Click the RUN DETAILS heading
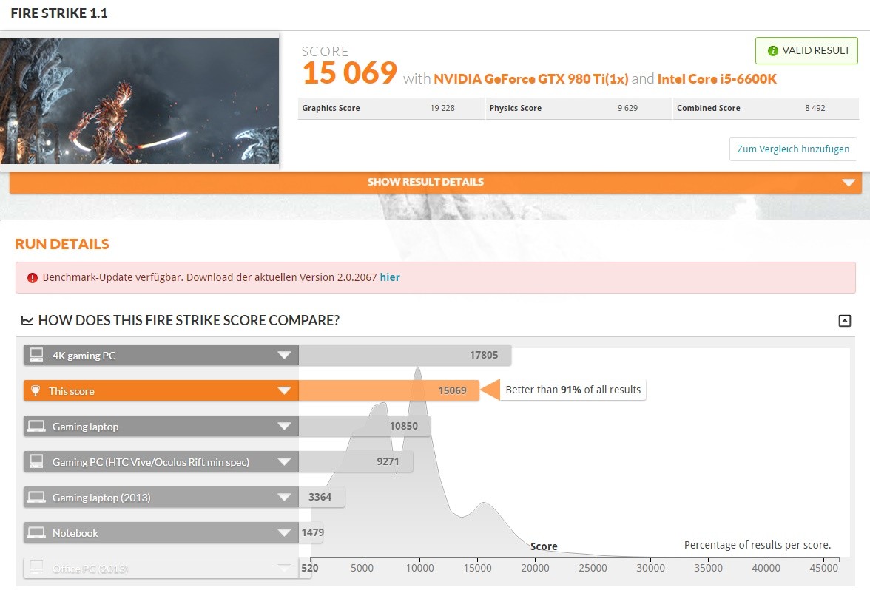 [x=62, y=244]
